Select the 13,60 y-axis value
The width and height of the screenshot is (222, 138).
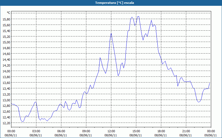6,83
